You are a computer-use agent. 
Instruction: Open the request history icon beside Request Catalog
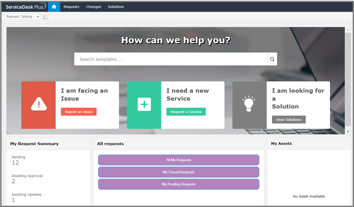point(45,17)
